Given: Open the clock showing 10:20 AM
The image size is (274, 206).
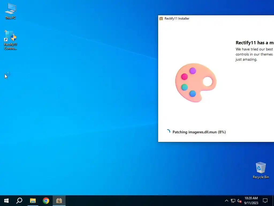Looking at the screenshot, I should (x=251, y=201).
